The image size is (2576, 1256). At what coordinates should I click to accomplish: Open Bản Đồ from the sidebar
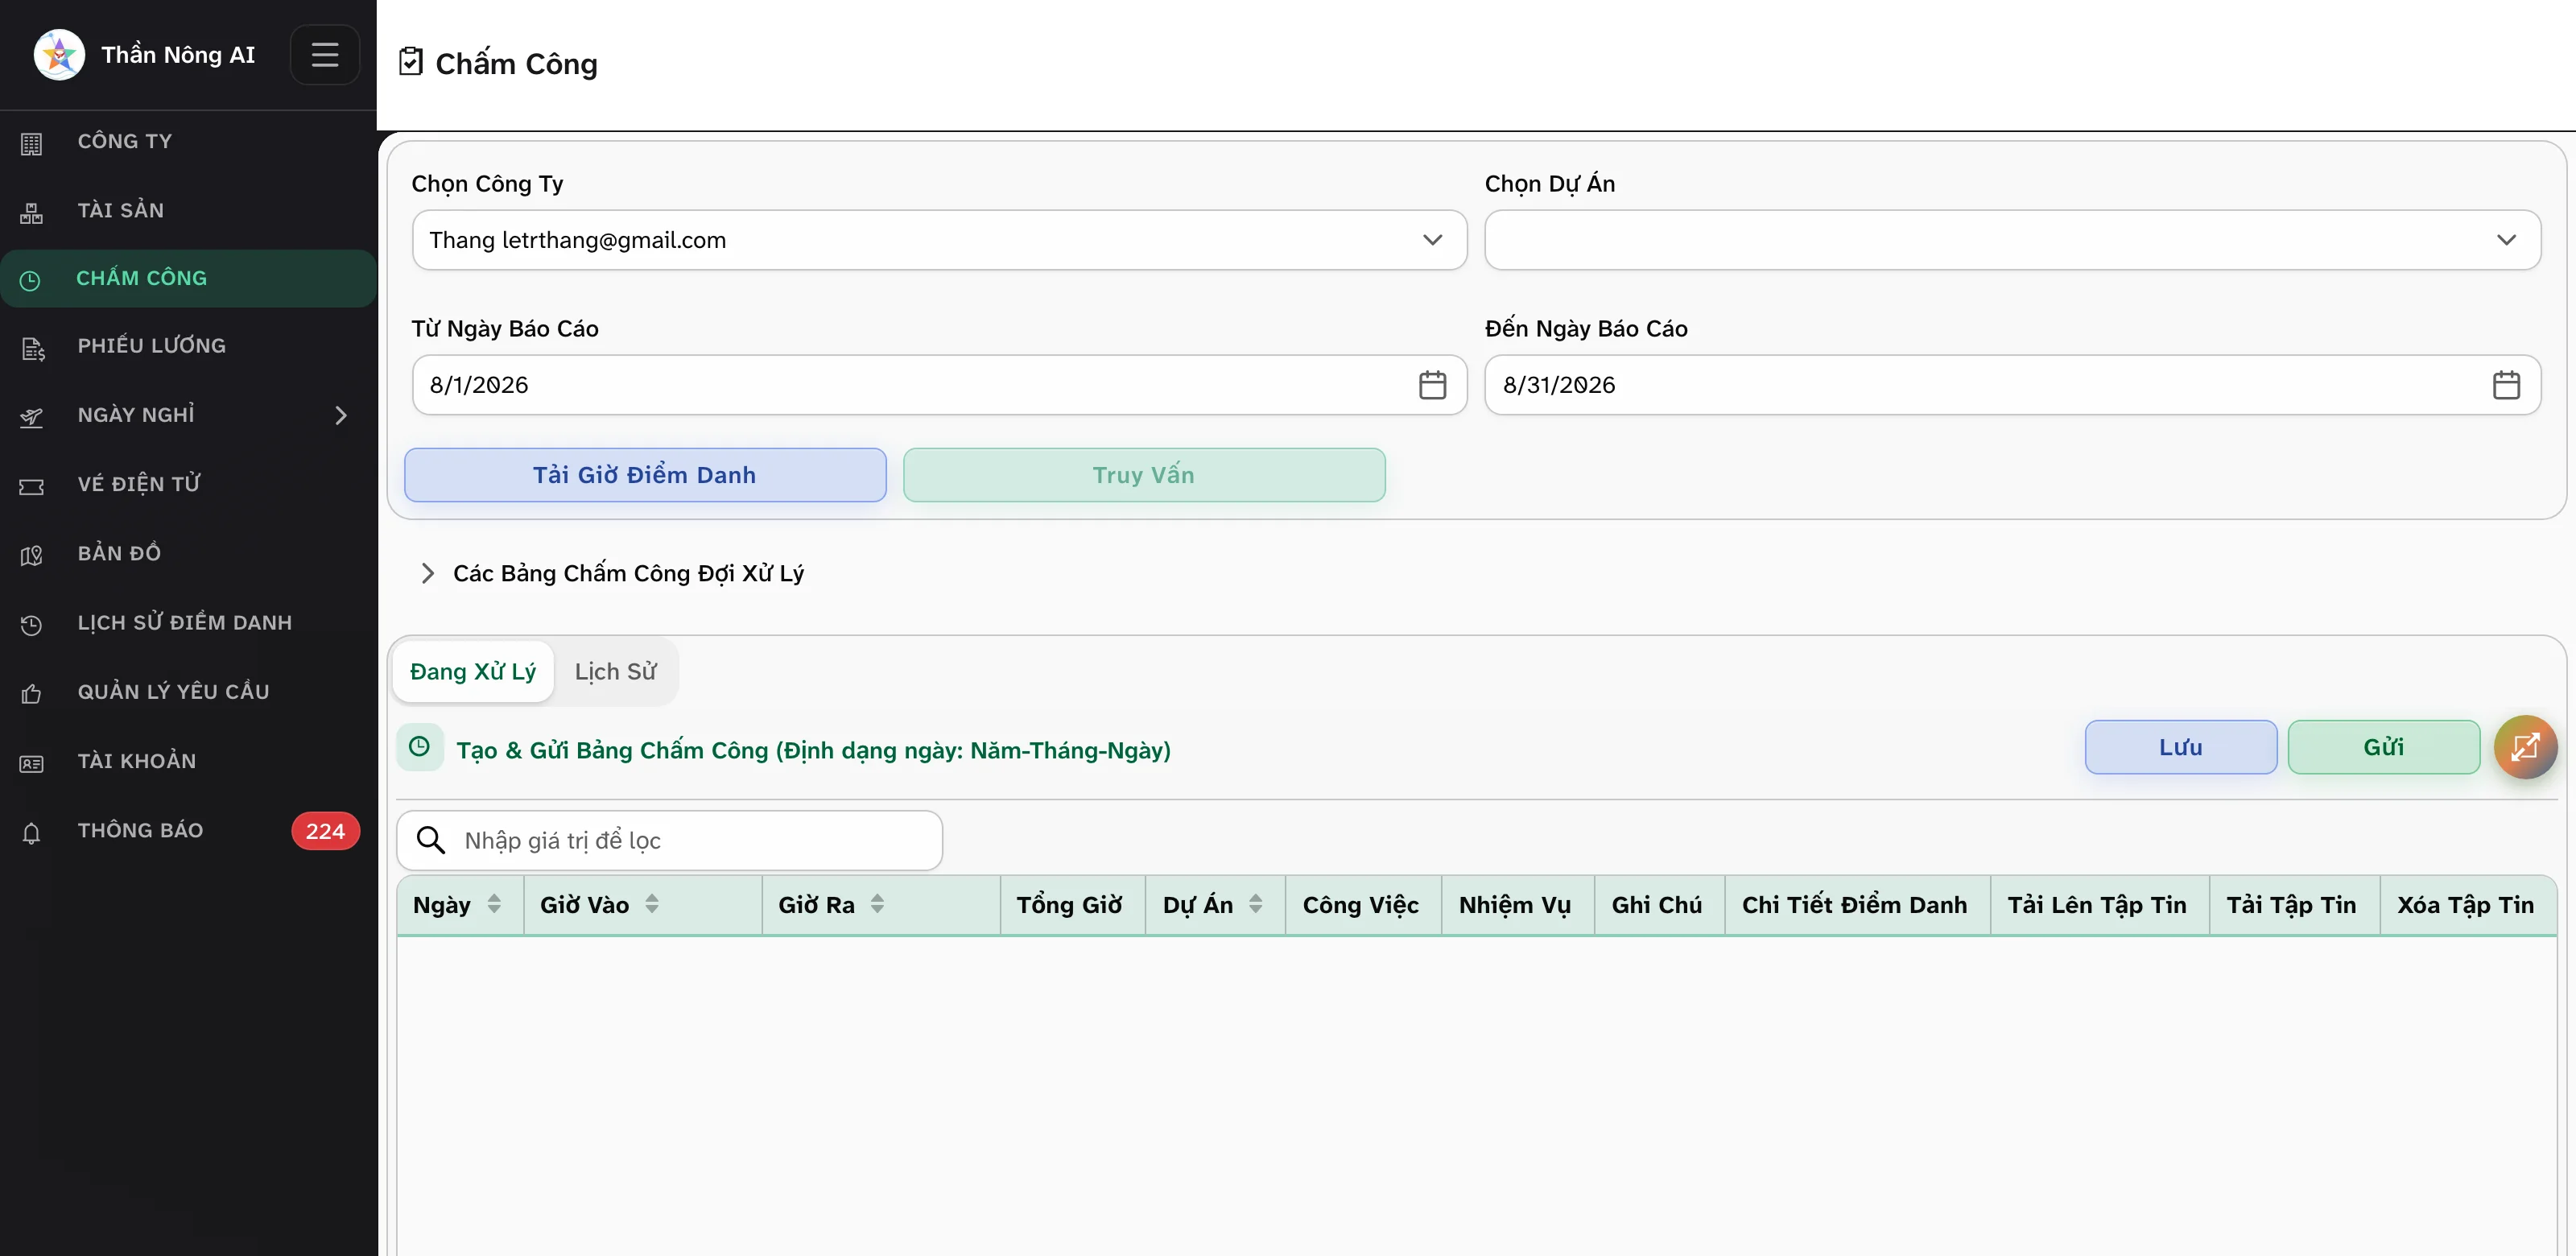pyautogui.click(x=188, y=553)
